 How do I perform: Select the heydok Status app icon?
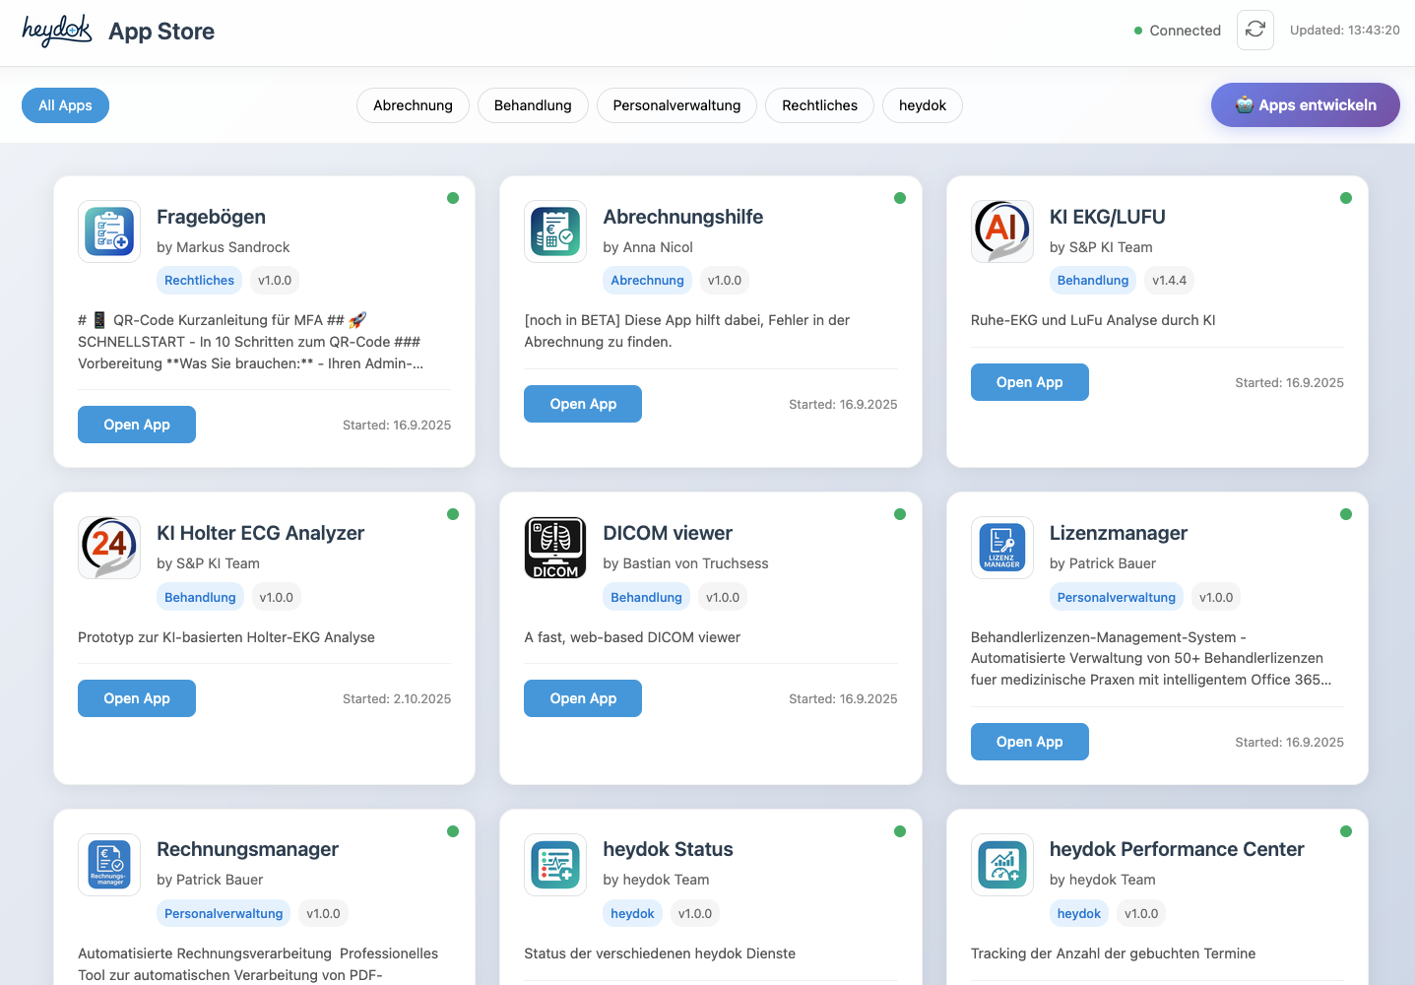pyautogui.click(x=555, y=864)
